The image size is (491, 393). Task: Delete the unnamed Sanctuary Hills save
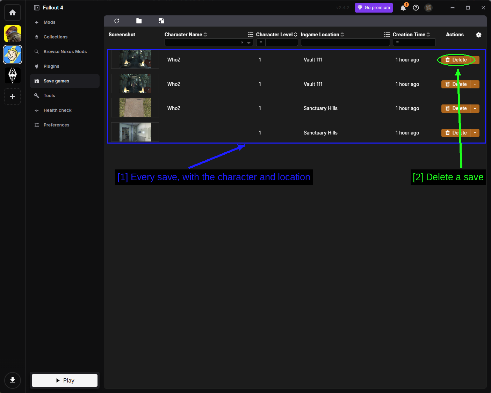[456, 133]
